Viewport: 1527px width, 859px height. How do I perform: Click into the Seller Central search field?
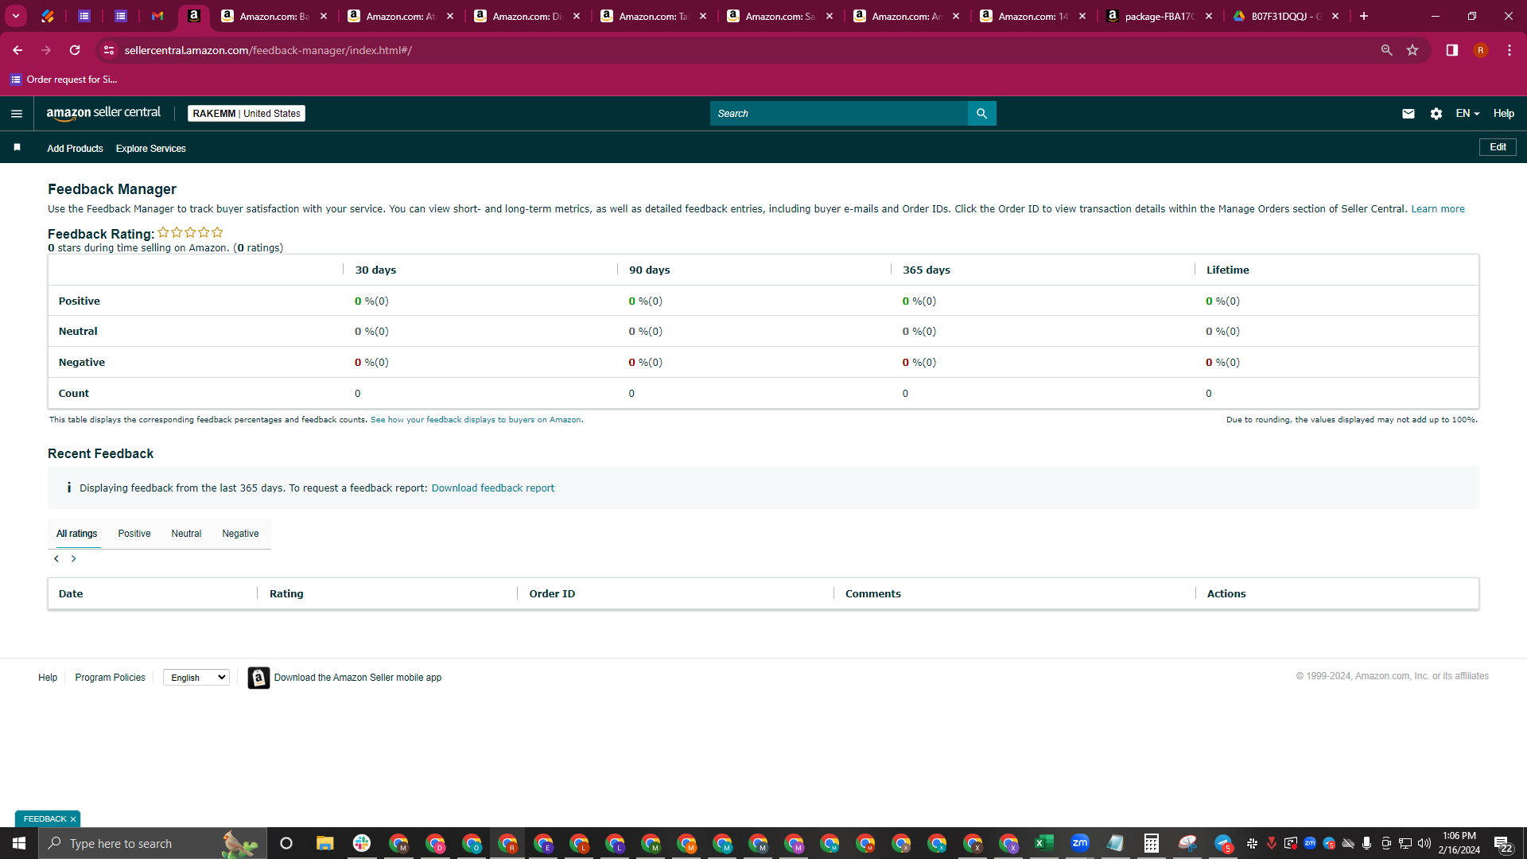[838, 114]
